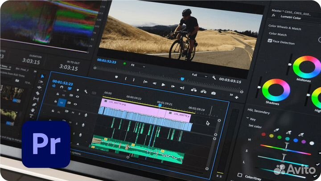Open the button editor plus icon
The width and height of the screenshot is (321, 181).
(x=236, y=97)
